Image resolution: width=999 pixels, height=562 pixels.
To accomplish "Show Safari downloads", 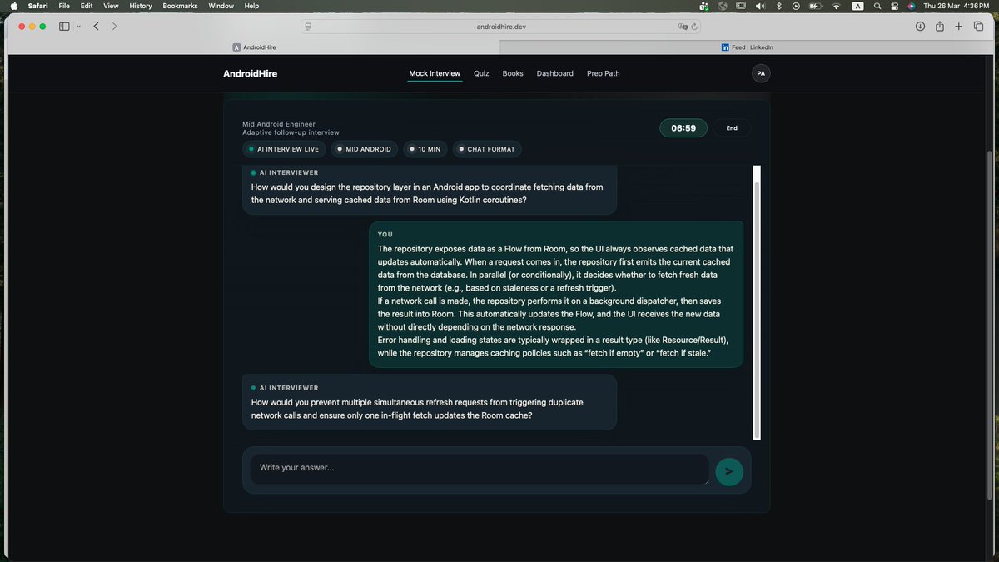I will click(x=920, y=27).
